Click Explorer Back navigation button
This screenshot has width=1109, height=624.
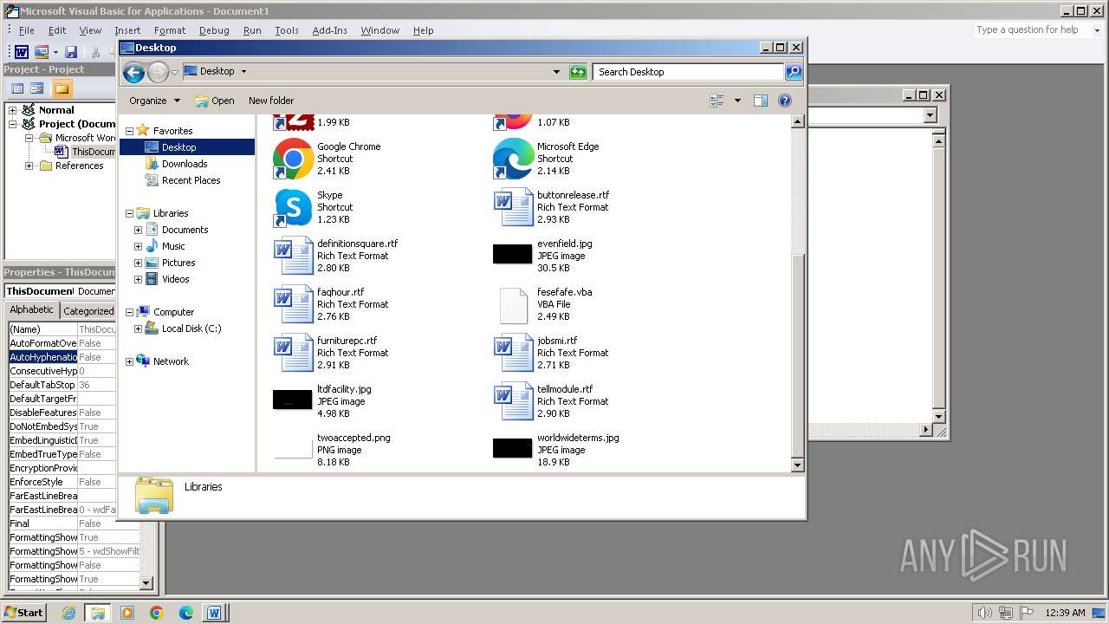point(133,72)
